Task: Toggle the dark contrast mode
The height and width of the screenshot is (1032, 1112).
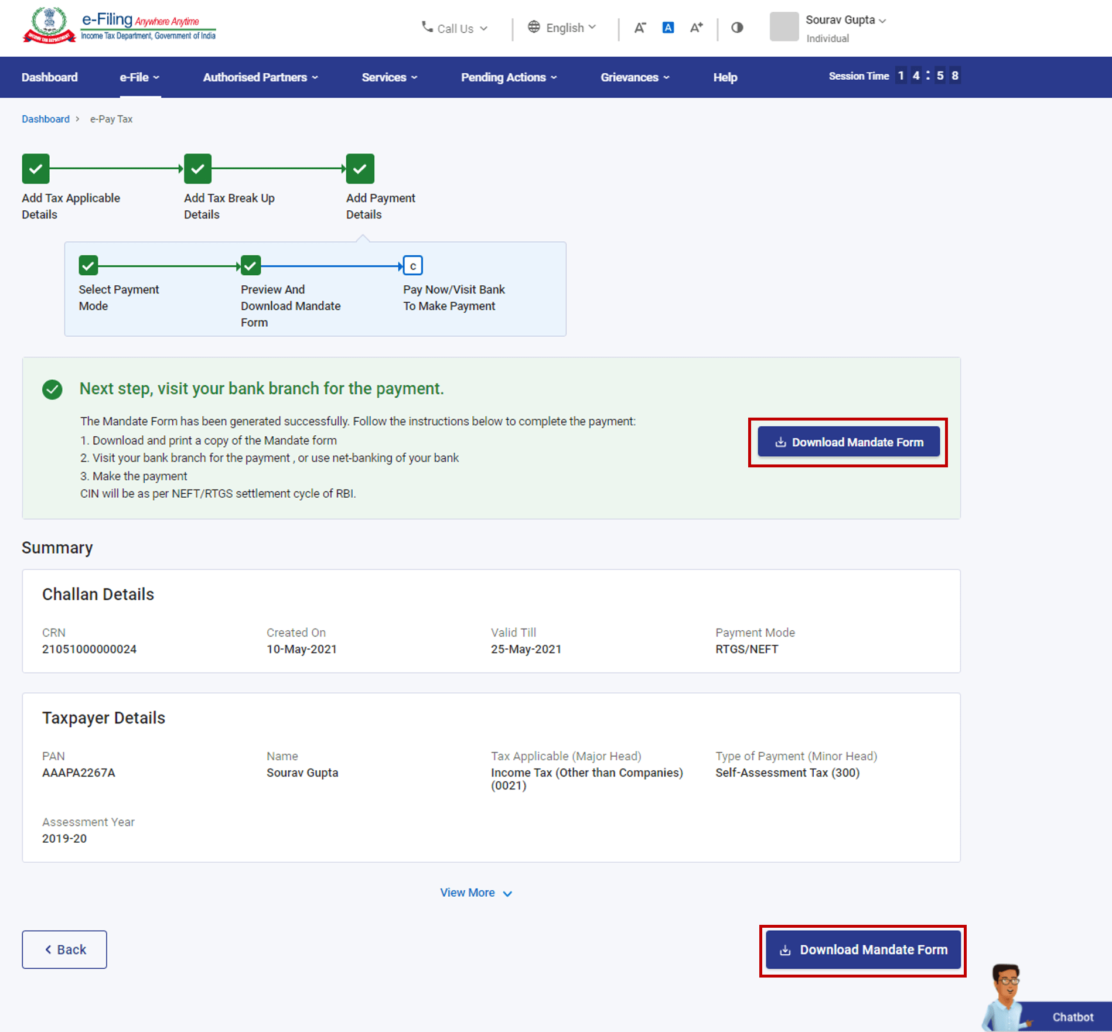Action: tap(736, 27)
